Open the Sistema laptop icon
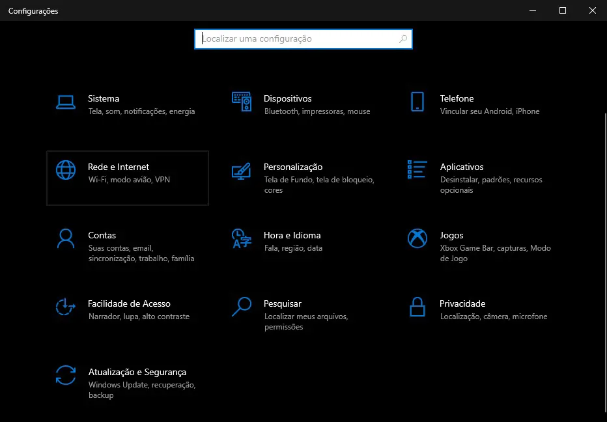Viewport: 607px width, 422px height. click(65, 102)
